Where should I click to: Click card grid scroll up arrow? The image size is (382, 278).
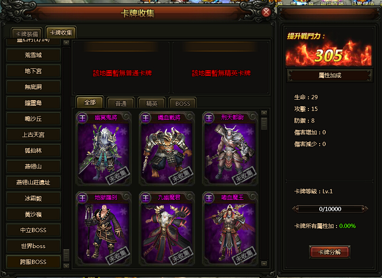(x=264, y=113)
